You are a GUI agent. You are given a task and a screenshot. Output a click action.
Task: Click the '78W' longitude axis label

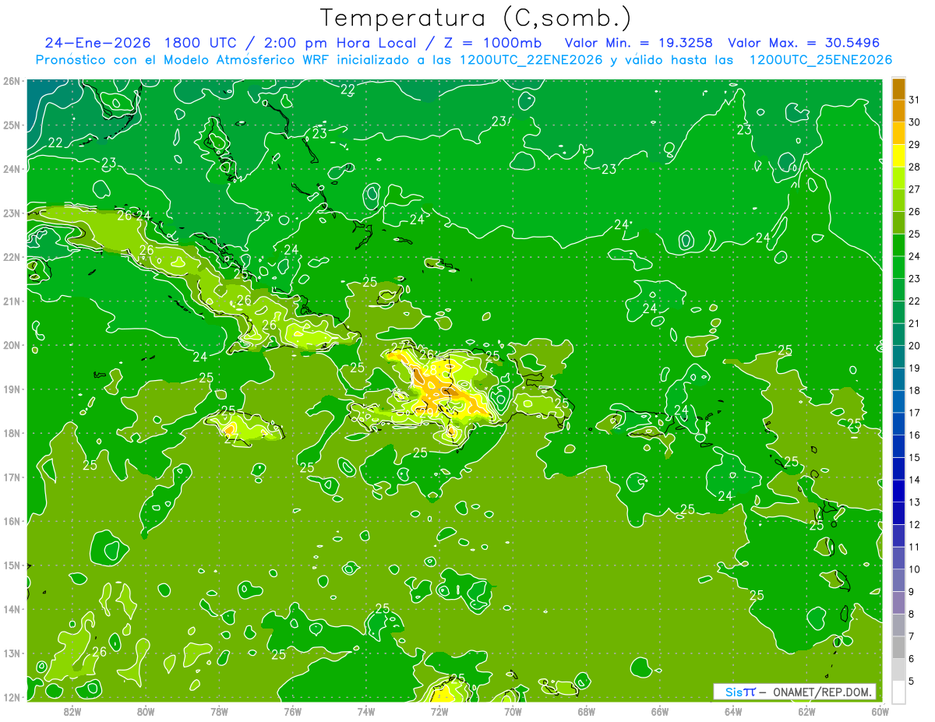tap(219, 711)
